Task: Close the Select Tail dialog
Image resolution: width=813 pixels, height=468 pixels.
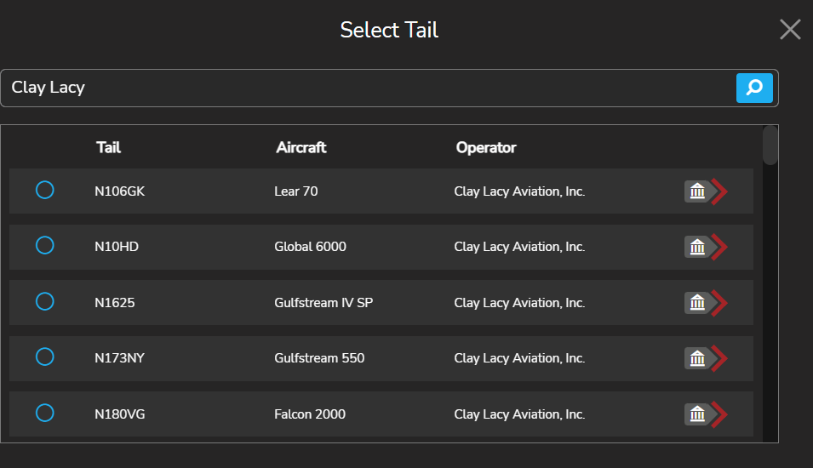Action: [790, 30]
